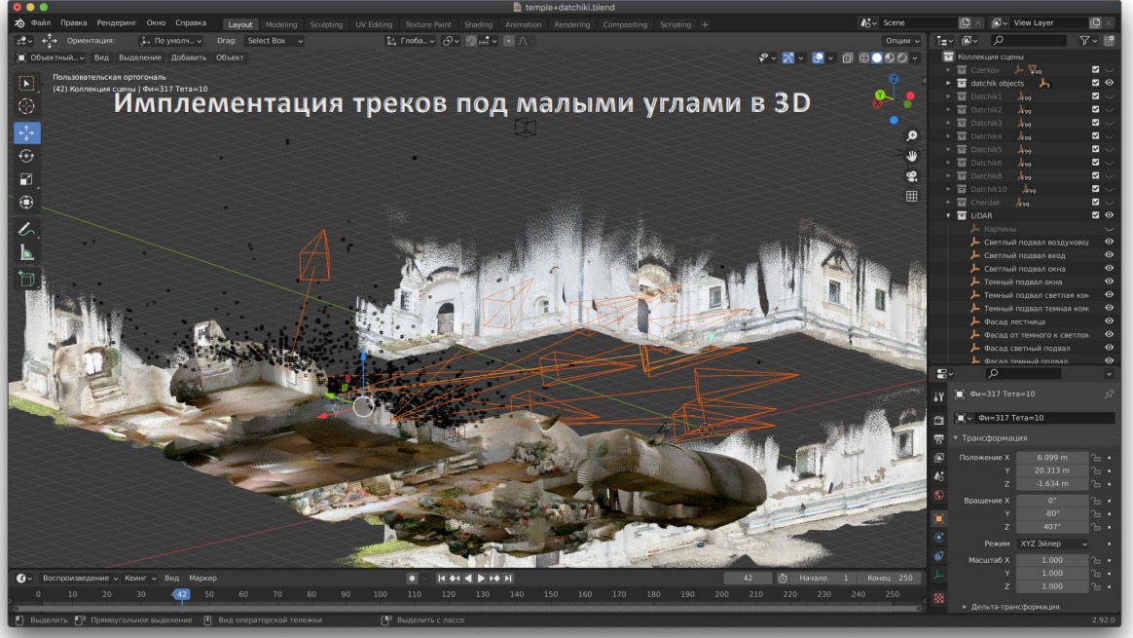The height and width of the screenshot is (638, 1133).
Task: Open the Рендеринг menu
Action: [x=117, y=22]
